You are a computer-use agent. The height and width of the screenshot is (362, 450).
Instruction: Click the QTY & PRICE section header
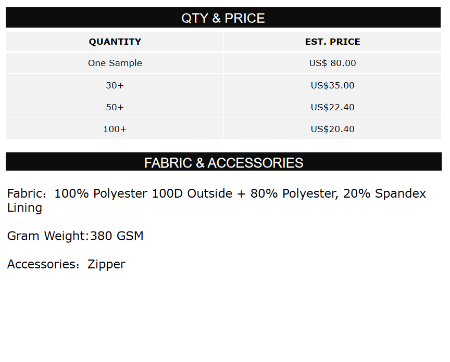coord(223,18)
